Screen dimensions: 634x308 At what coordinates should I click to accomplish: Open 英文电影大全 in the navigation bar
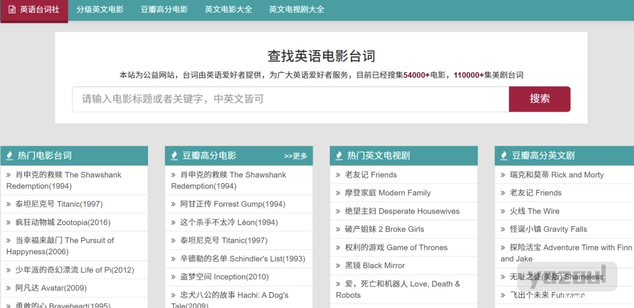click(229, 10)
